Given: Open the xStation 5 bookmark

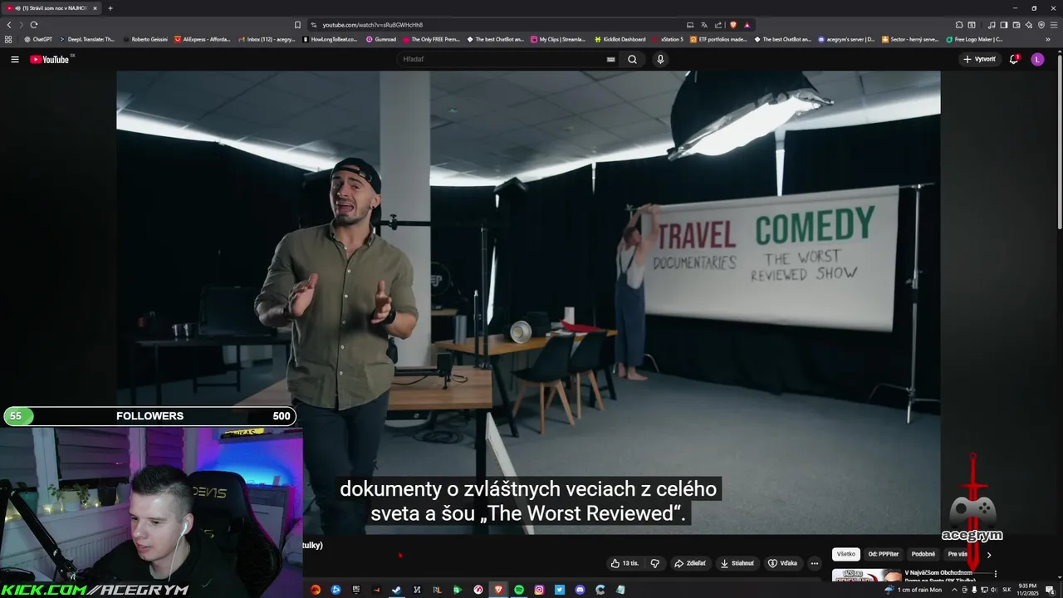Looking at the screenshot, I should (x=668, y=39).
